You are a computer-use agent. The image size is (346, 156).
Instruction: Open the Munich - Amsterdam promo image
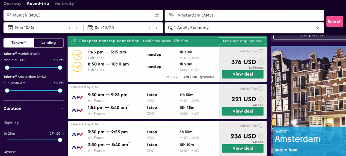[x=308, y=101]
